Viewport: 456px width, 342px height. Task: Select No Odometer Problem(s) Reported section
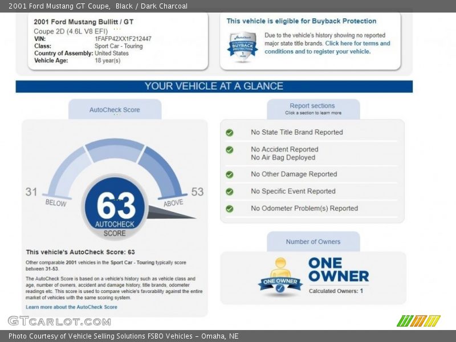tap(304, 209)
